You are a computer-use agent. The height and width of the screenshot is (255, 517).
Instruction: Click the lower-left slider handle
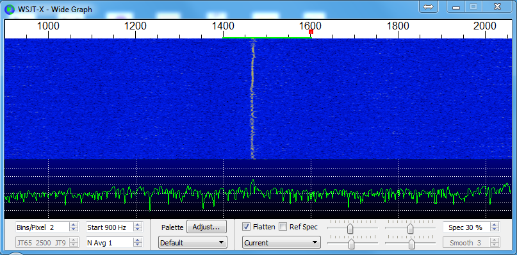(x=352, y=244)
